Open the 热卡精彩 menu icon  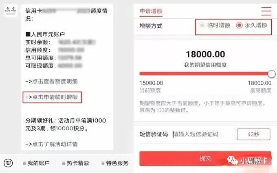(64, 163)
